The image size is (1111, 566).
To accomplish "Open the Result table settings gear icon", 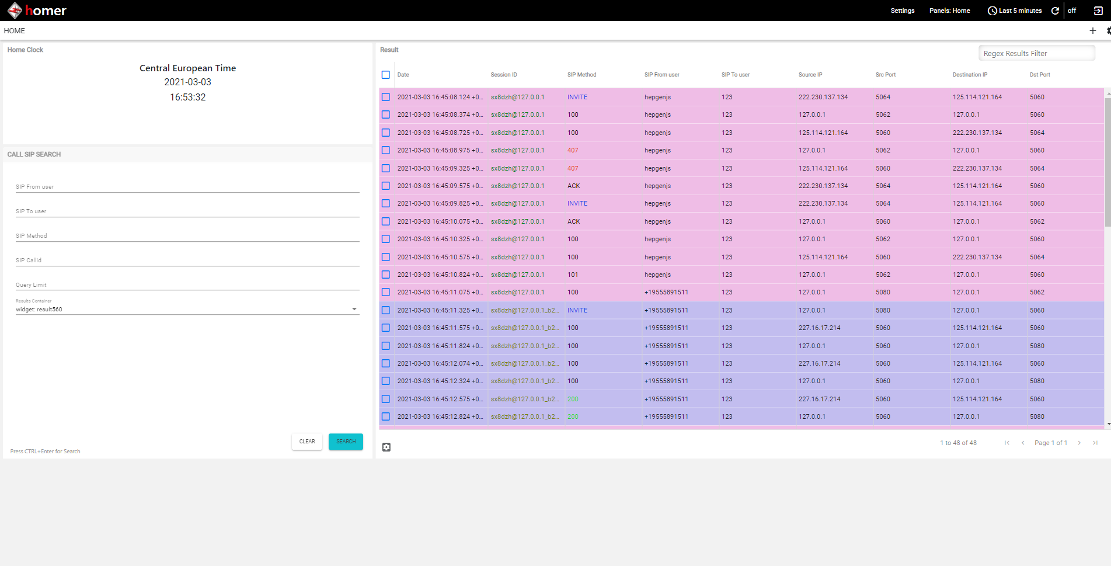I will (386, 447).
